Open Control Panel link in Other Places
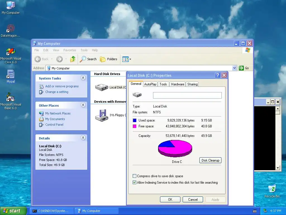Image resolution: width=286 pixels, height=215 pixels. tap(54, 125)
